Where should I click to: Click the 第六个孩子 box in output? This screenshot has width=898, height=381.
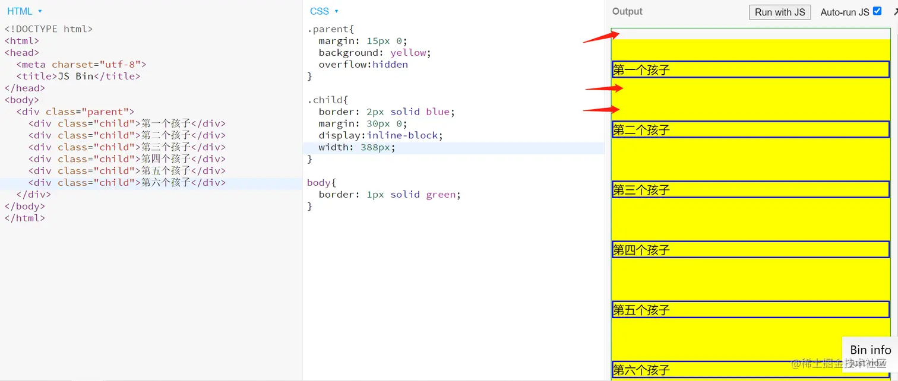click(x=750, y=370)
